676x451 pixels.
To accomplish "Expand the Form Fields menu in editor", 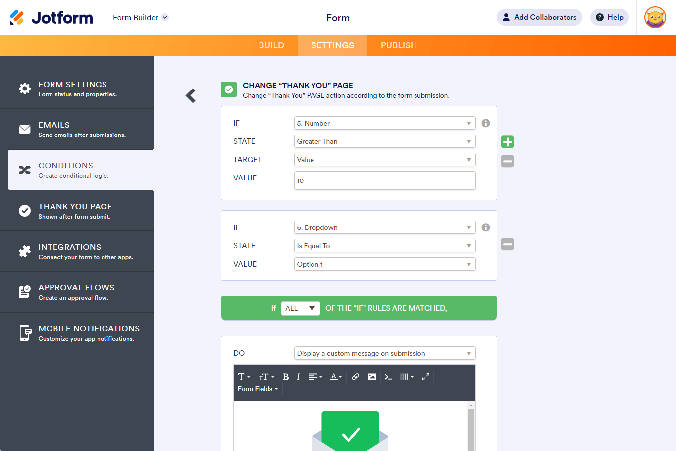I will 258,389.
